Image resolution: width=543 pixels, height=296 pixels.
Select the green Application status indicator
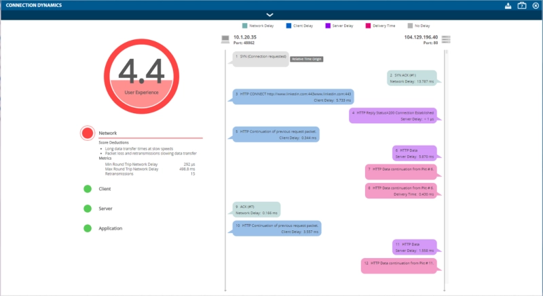(x=87, y=228)
